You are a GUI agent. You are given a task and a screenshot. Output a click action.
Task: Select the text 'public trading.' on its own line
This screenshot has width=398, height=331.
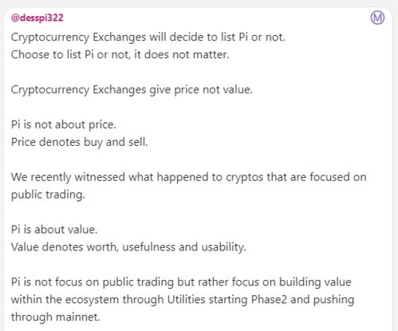(x=48, y=195)
